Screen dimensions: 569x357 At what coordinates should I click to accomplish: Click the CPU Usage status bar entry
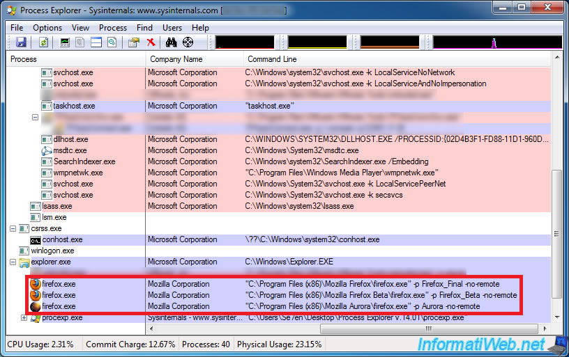point(40,344)
